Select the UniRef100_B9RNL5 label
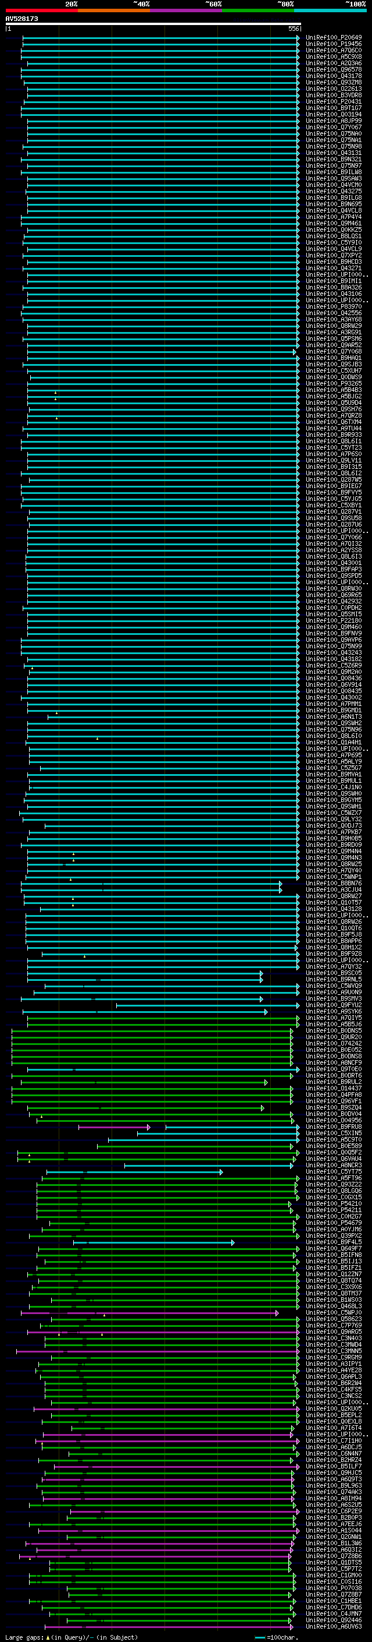Viewport: 372px width, 1642px height. (334, 979)
